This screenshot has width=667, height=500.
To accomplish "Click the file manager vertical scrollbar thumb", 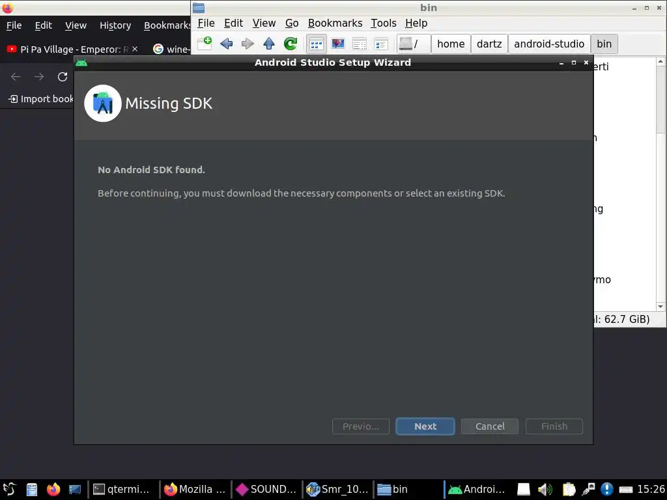I will coord(660,100).
